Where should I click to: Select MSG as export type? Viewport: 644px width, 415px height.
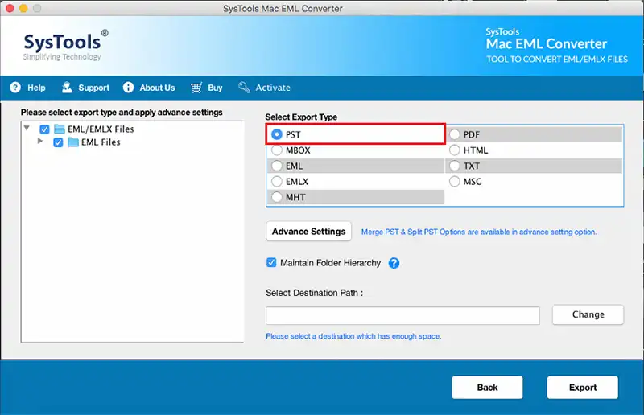[x=454, y=182]
